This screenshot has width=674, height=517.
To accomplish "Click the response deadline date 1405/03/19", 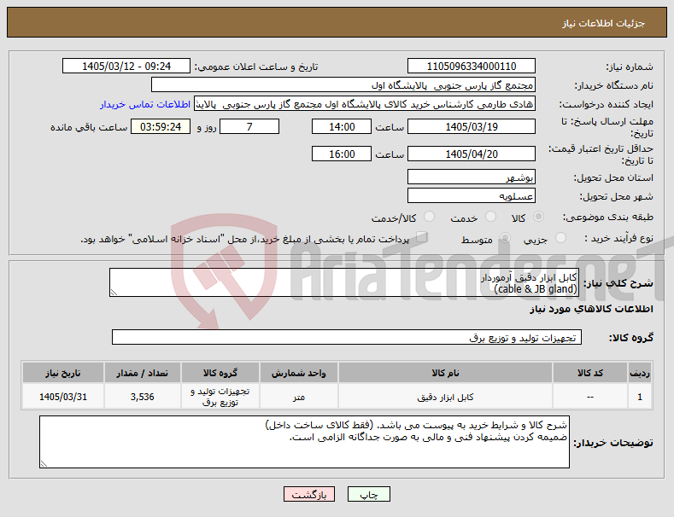I will pos(471,126).
